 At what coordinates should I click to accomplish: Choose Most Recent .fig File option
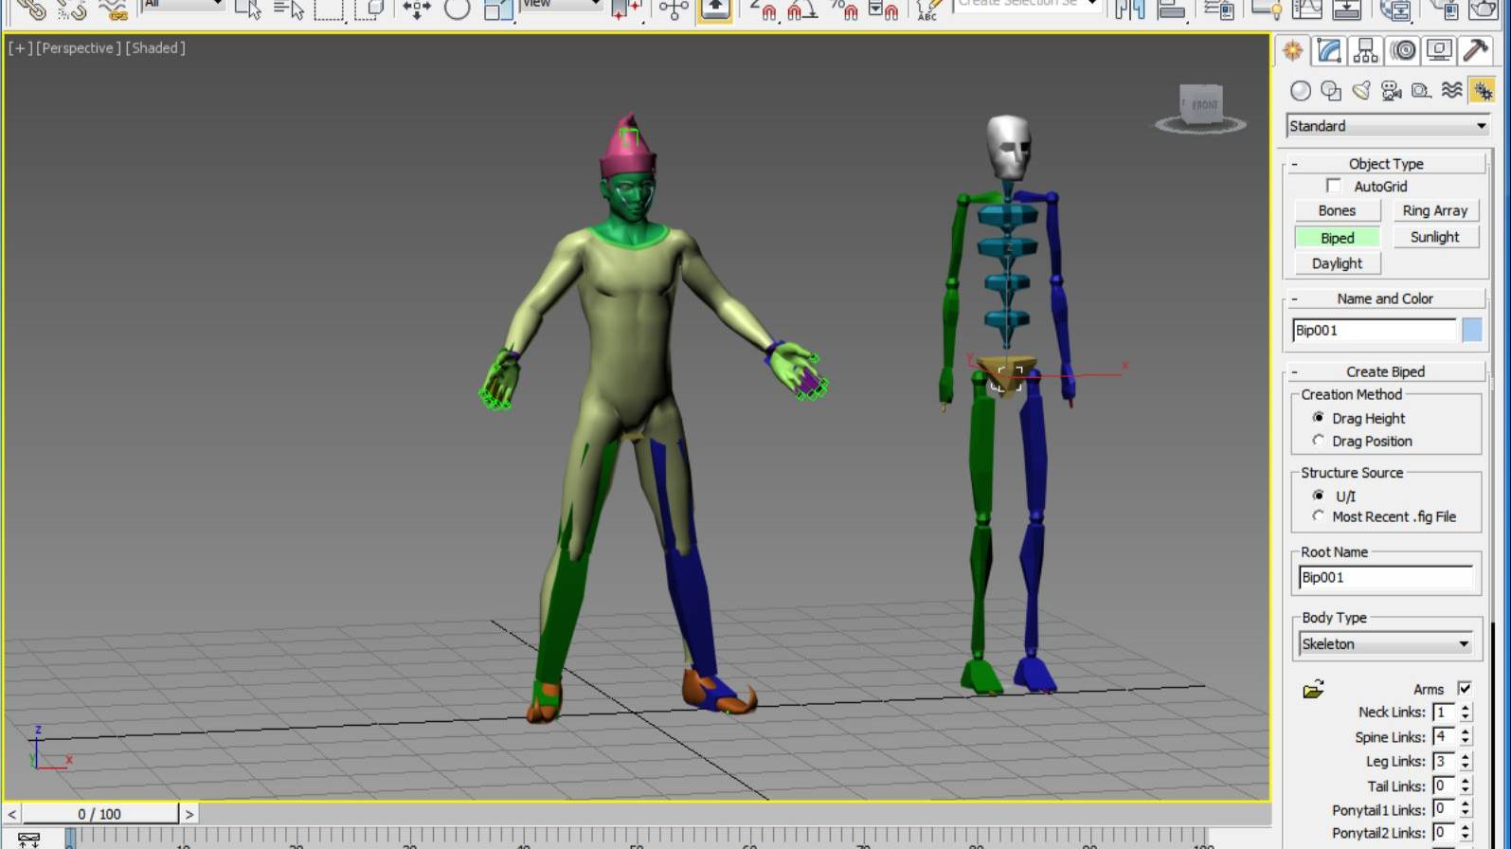click(x=1319, y=516)
